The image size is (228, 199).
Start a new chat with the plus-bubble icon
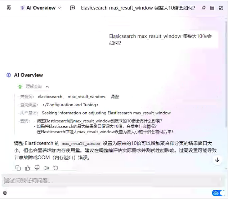pyautogui.click(x=72, y=8)
